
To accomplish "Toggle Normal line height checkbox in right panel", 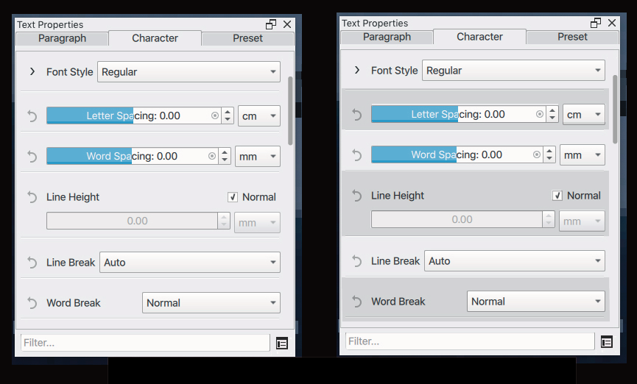I will [557, 196].
